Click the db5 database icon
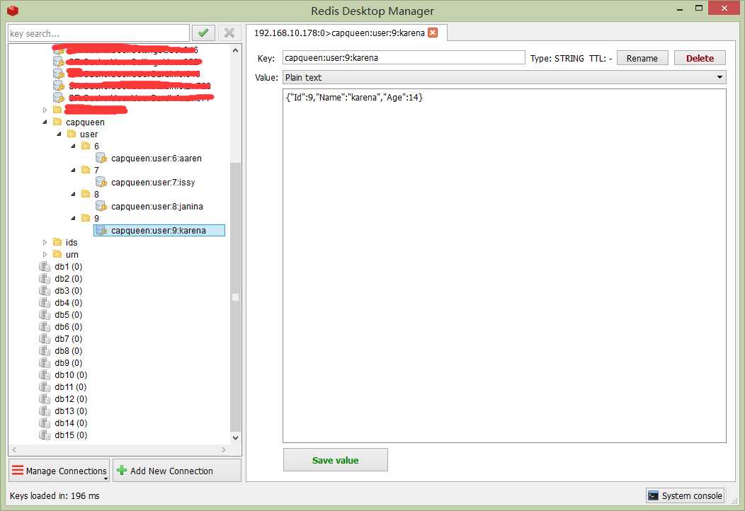This screenshot has width=745, height=511. tap(45, 314)
